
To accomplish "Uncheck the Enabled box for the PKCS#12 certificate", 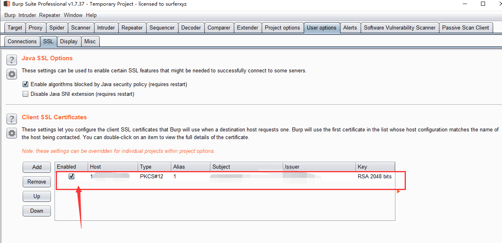I will tap(71, 176).
